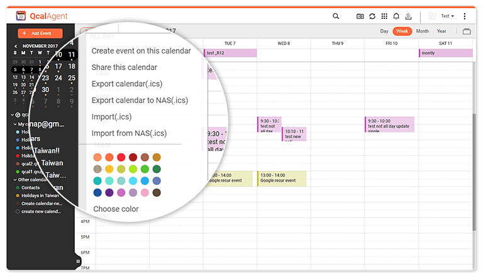Viewport: 483px width, 276px height.
Task: Click the magnifier search icon
Action: pos(336,16)
